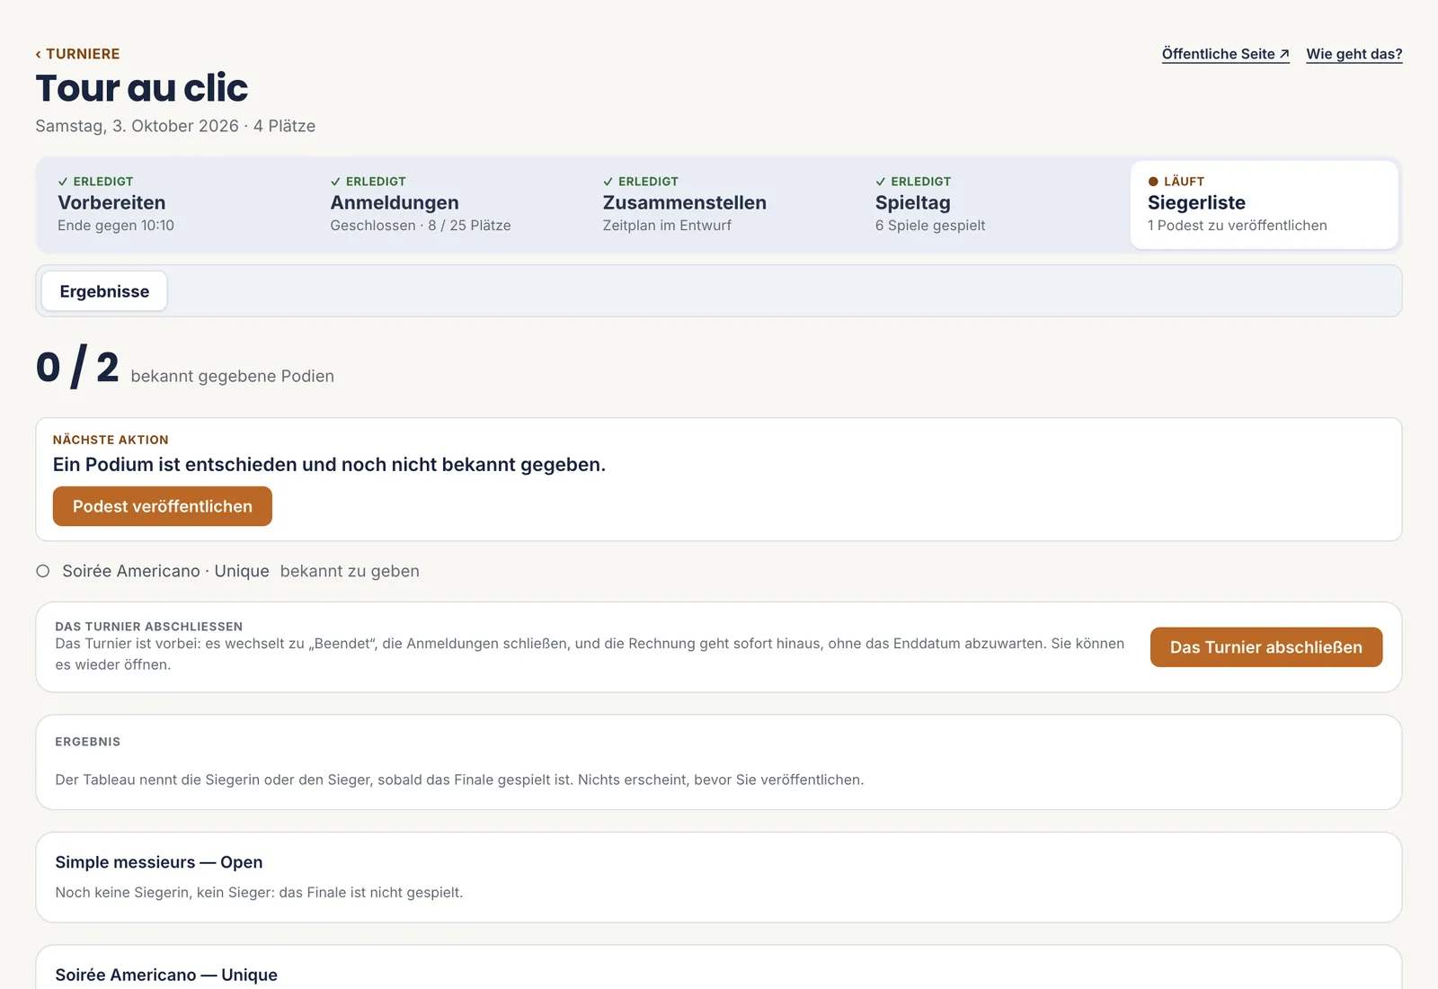This screenshot has height=989, width=1438.
Task: Select the Siegerliste step
Action: tap(1264, 204)
